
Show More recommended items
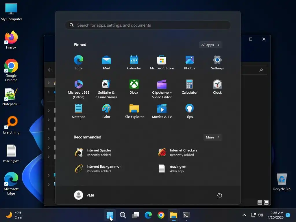click(212, 137)
